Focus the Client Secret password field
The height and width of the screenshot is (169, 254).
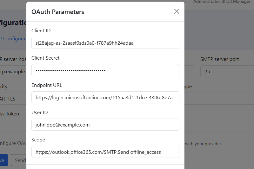point(105,70)
